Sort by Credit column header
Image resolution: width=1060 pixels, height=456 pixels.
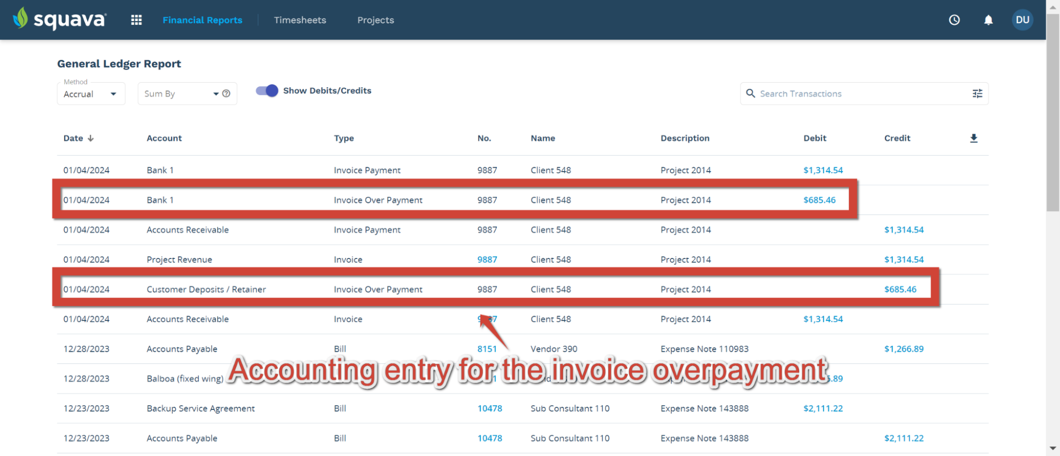tap(897, 138)
